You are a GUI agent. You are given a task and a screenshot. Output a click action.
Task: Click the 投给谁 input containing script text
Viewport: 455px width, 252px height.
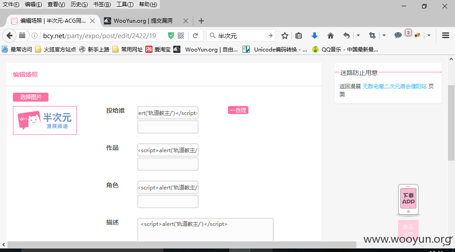tap(168, 113)
